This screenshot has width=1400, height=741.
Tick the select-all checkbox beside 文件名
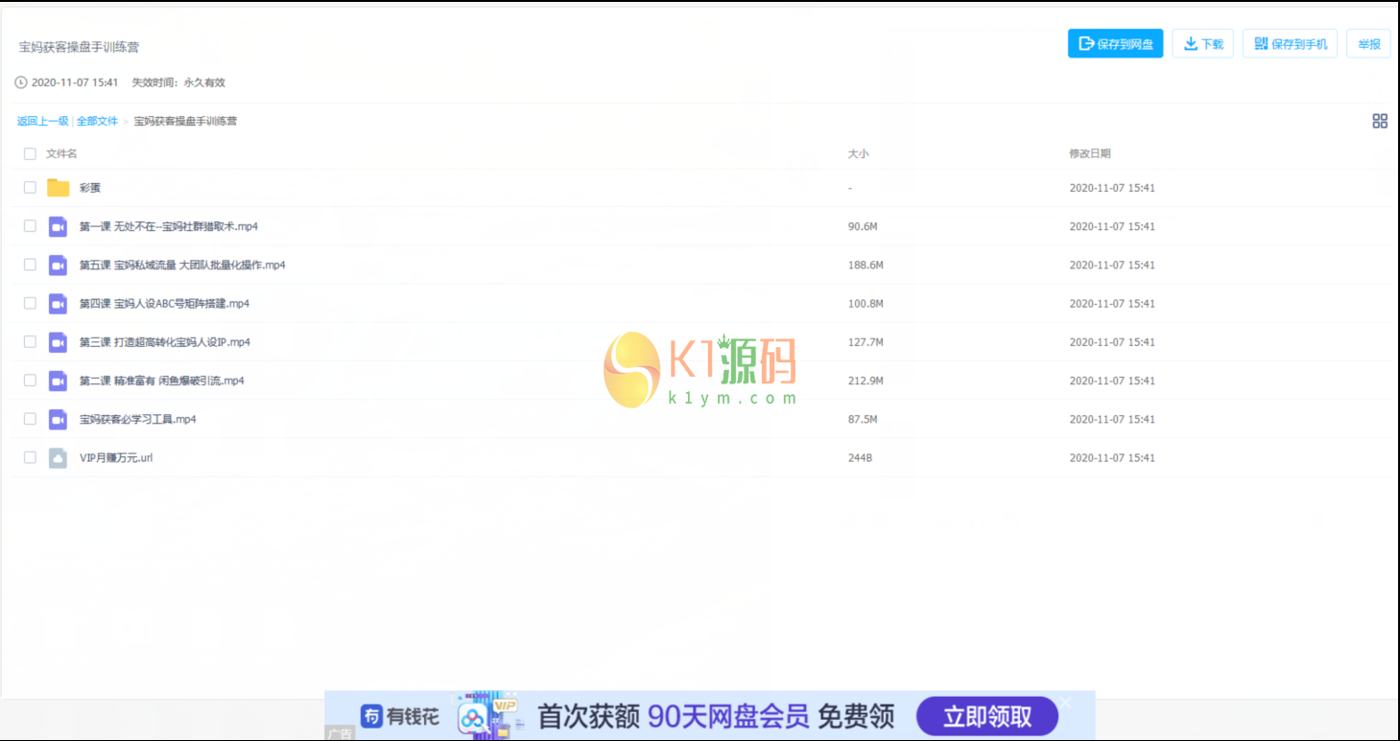coord(30,153)
